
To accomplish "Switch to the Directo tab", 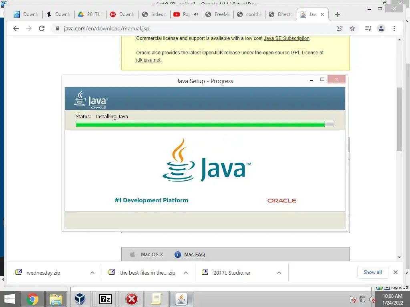I will point(281,14).
